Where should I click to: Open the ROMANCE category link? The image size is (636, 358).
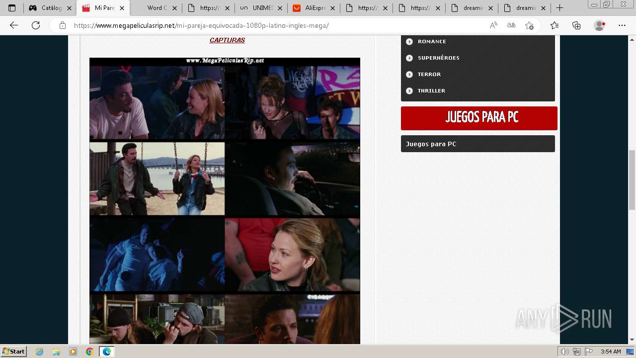432,41
